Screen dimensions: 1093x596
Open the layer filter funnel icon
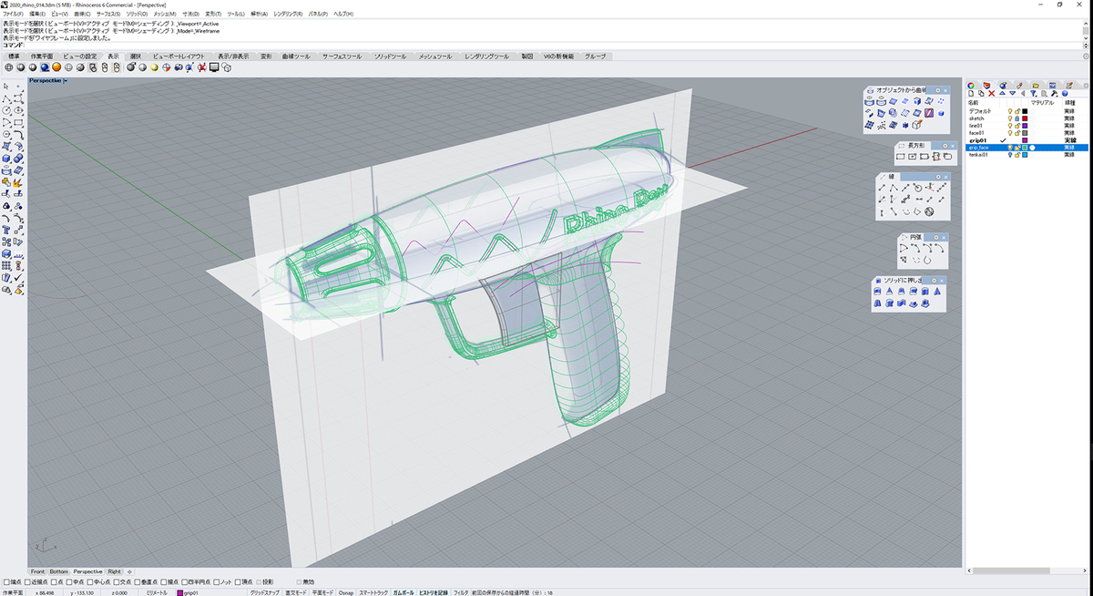click(1034, 93)
